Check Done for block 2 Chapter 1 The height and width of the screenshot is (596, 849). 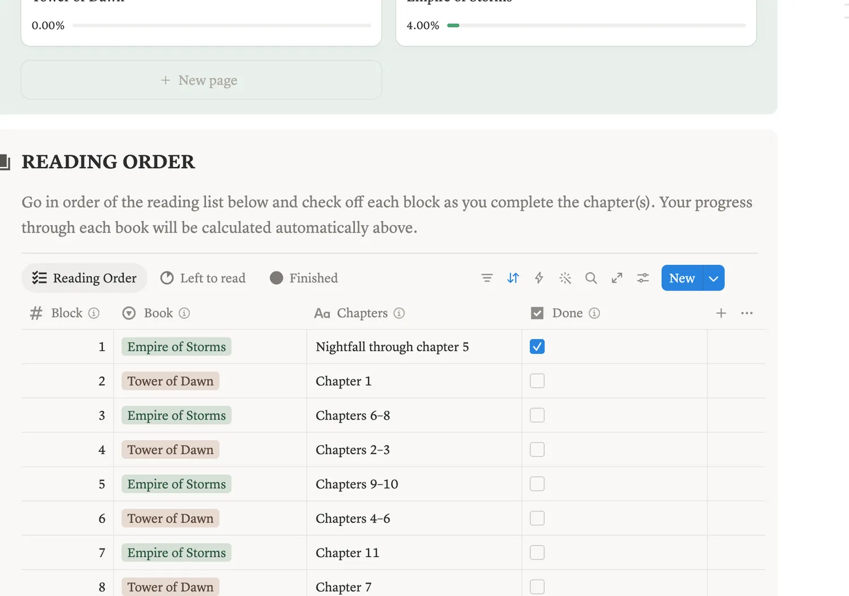[537, 381]
